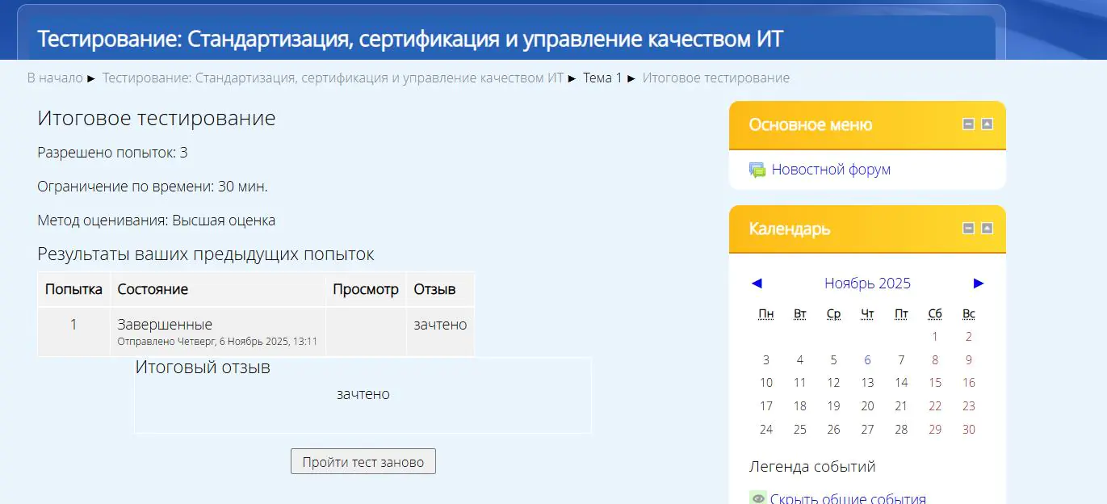1107x504 pixels.
Task: Click Пн weekday header
Action: [x=766, y=313]
